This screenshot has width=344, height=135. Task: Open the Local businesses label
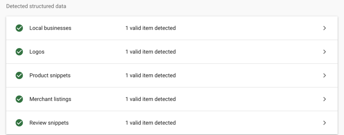point(50,28)
